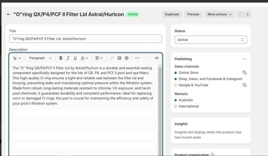Open the editor's three-dot overflow menu

pos(137,58)
